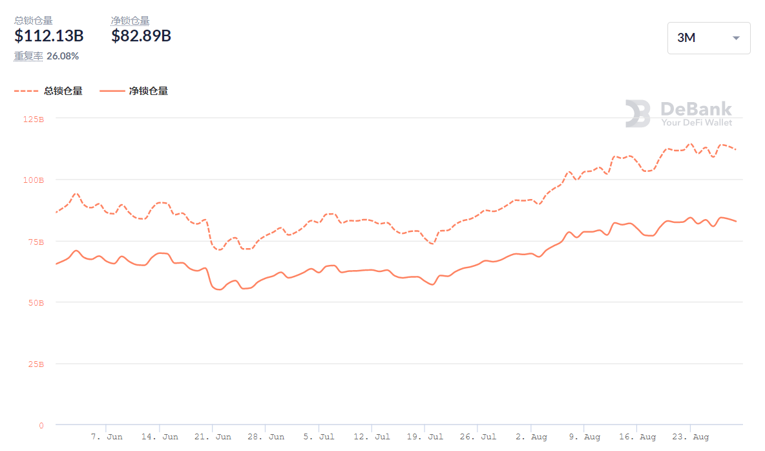
Task: Click the DeBank logo icon
Action: click(638, 114)
